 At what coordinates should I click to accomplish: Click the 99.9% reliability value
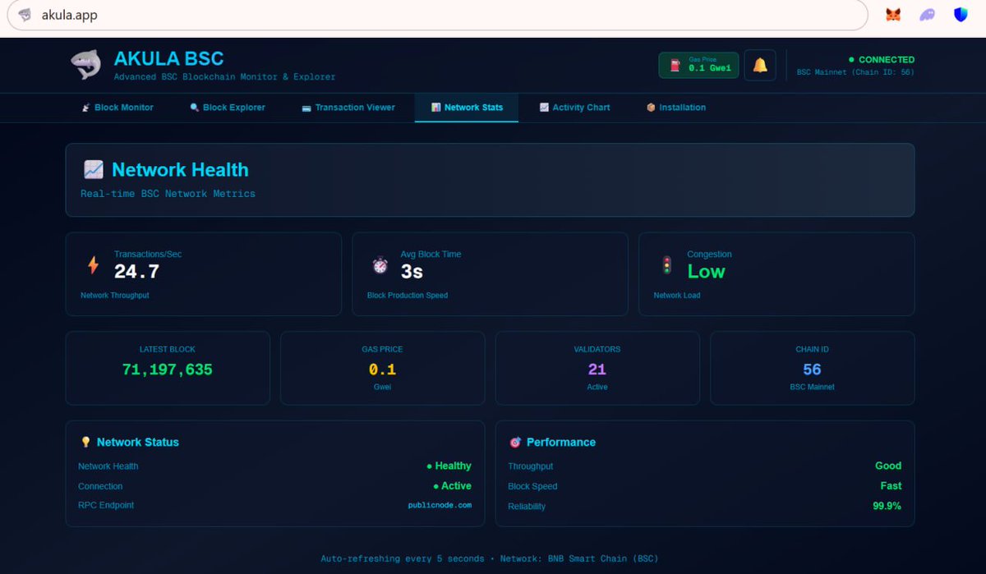click(887, 506)
